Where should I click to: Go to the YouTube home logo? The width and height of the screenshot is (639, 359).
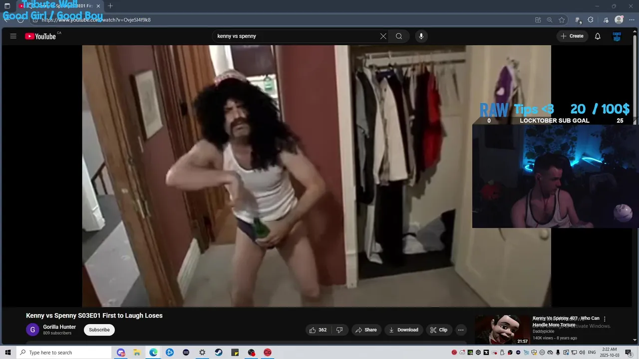tap(40, 36)
